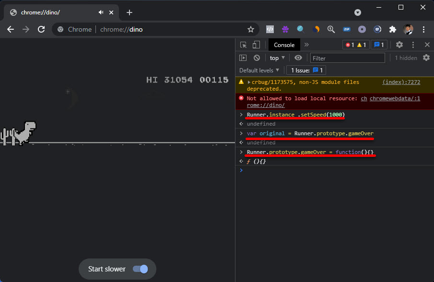
Task: Open the tab search dropdown arrow
Action: 358,12
